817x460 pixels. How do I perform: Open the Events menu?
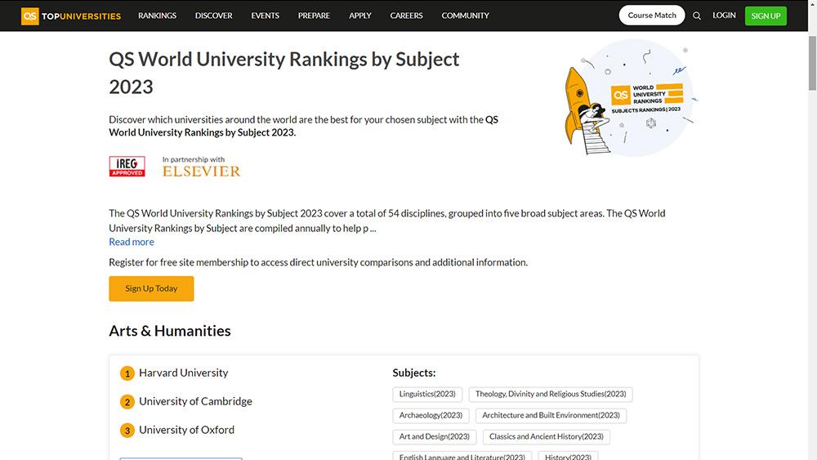[266, 16]
